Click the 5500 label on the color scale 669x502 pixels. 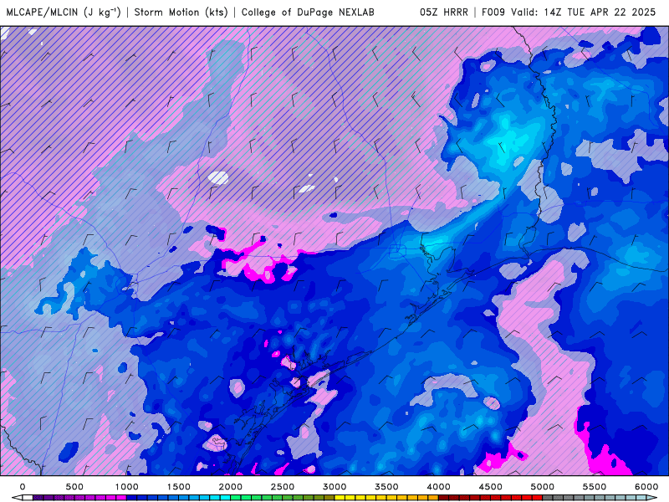tap(595, 487)
